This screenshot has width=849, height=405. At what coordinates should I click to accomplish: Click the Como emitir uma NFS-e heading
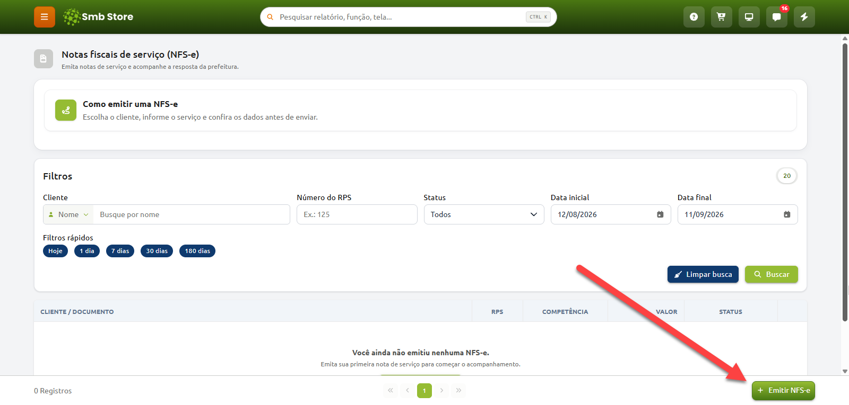pos(130,104)
